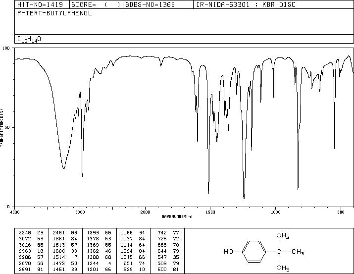Viewport: 354px width, 274px height.
Task: Click the SDBS-NO=1366 header cell
Action: pos(158,4)
